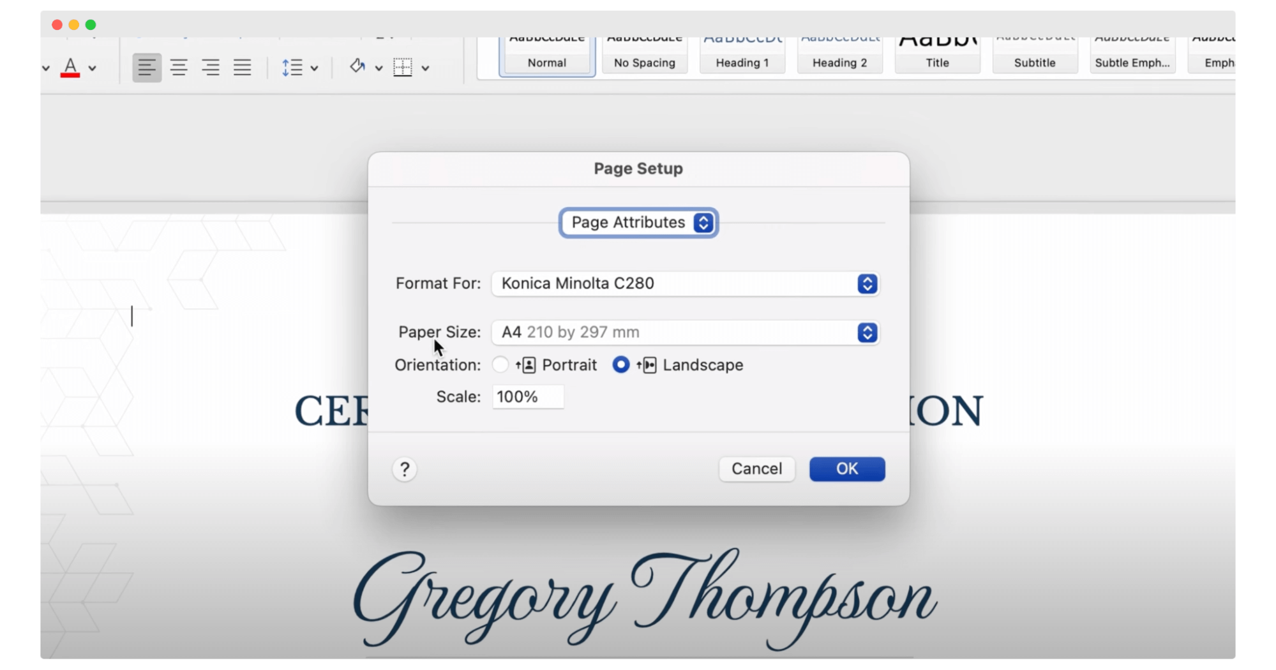
Task: Maximize the window with green button
Action: click(91, 25)
